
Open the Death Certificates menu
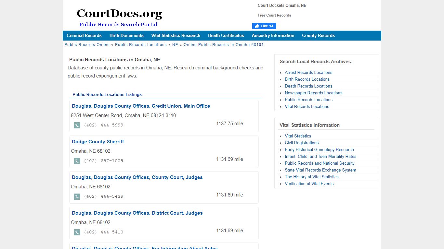coord(226,35)
